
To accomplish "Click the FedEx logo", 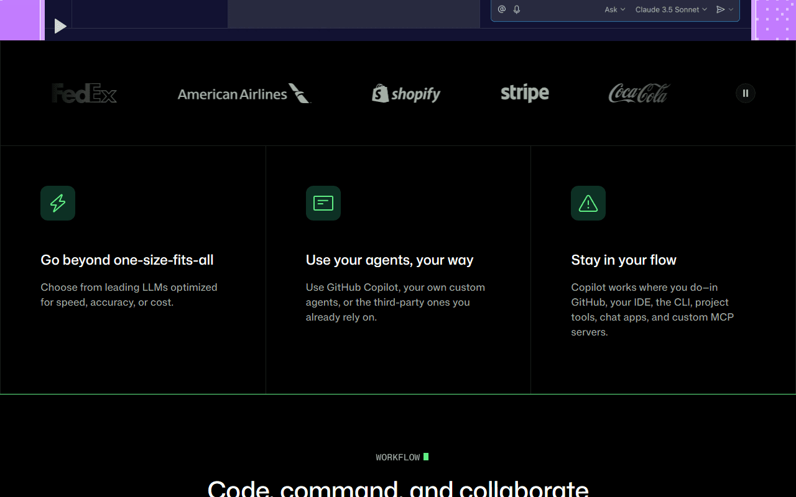I will tap(85, 93).
